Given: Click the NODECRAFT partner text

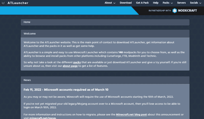Looking at the screenshot, I should point(187,10).
